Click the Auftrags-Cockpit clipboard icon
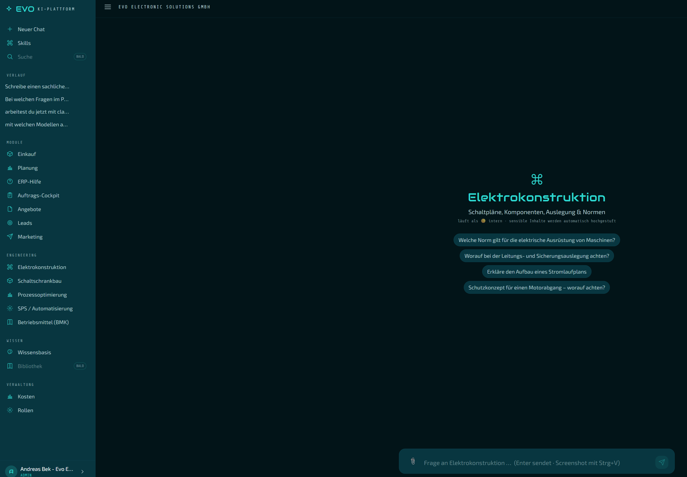Screen dimensions: 687x477 click(x=10, y=195)
